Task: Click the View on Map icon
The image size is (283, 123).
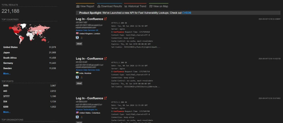Action: coord(151,6)
